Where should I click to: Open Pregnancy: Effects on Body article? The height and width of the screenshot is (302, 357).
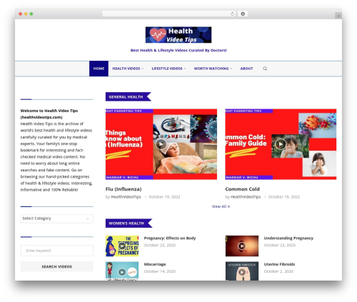point(170,238)
